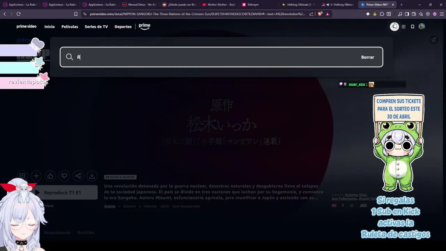The image size is (446, 251).
Task: Open the Series de TV menu
Action: coord(96,26)
